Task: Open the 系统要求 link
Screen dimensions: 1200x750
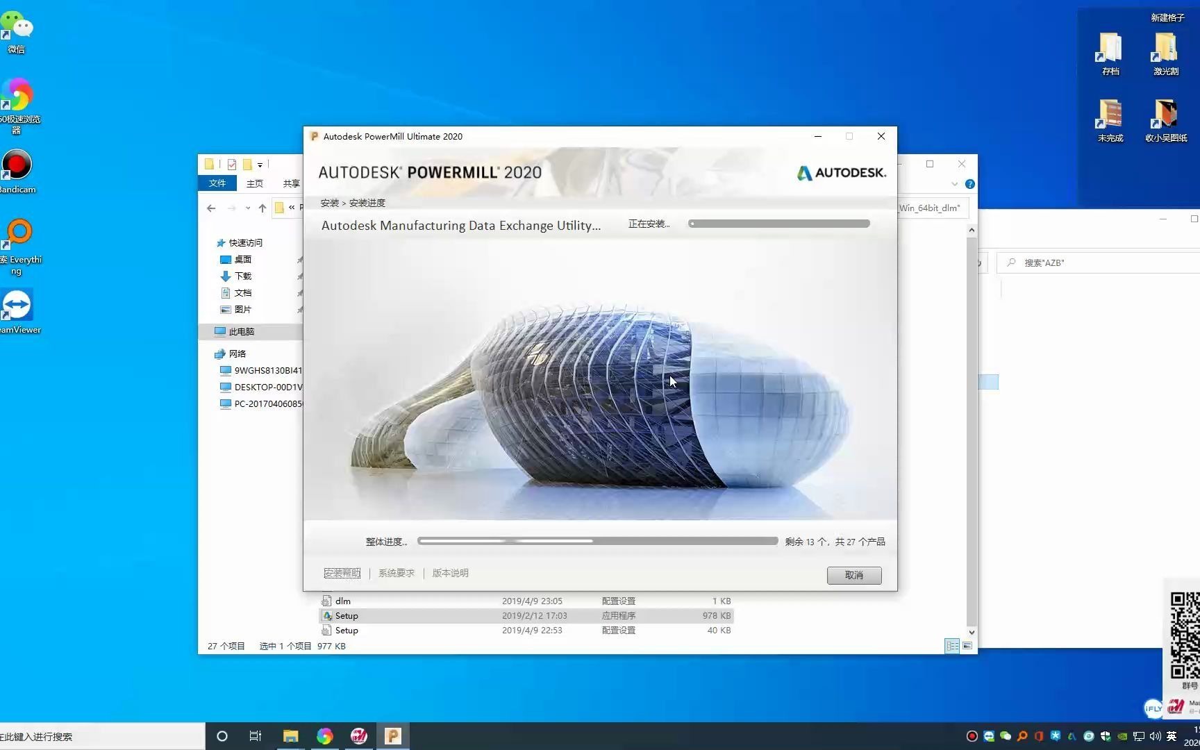Action: 396,573
